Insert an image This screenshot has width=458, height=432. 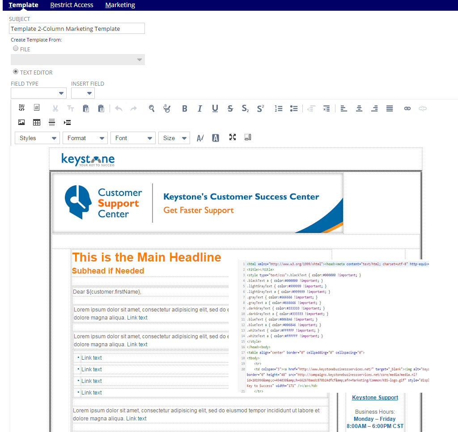click(x=21, y=122)
